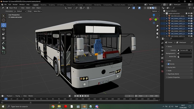Viewport: 194px width, 109px height.
Task: Open Object Mode dropdown
Action: click(x=13, y=8)
